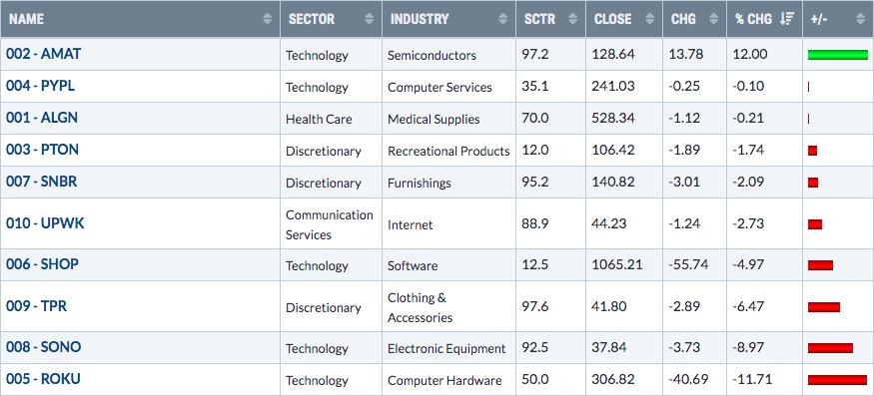Open the 004 - PYPL link

tap(40, 87)
